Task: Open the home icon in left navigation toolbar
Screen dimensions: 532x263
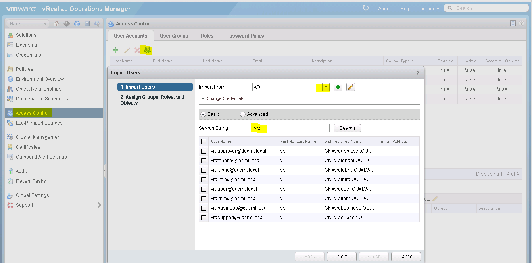Action: click(56, 24)
